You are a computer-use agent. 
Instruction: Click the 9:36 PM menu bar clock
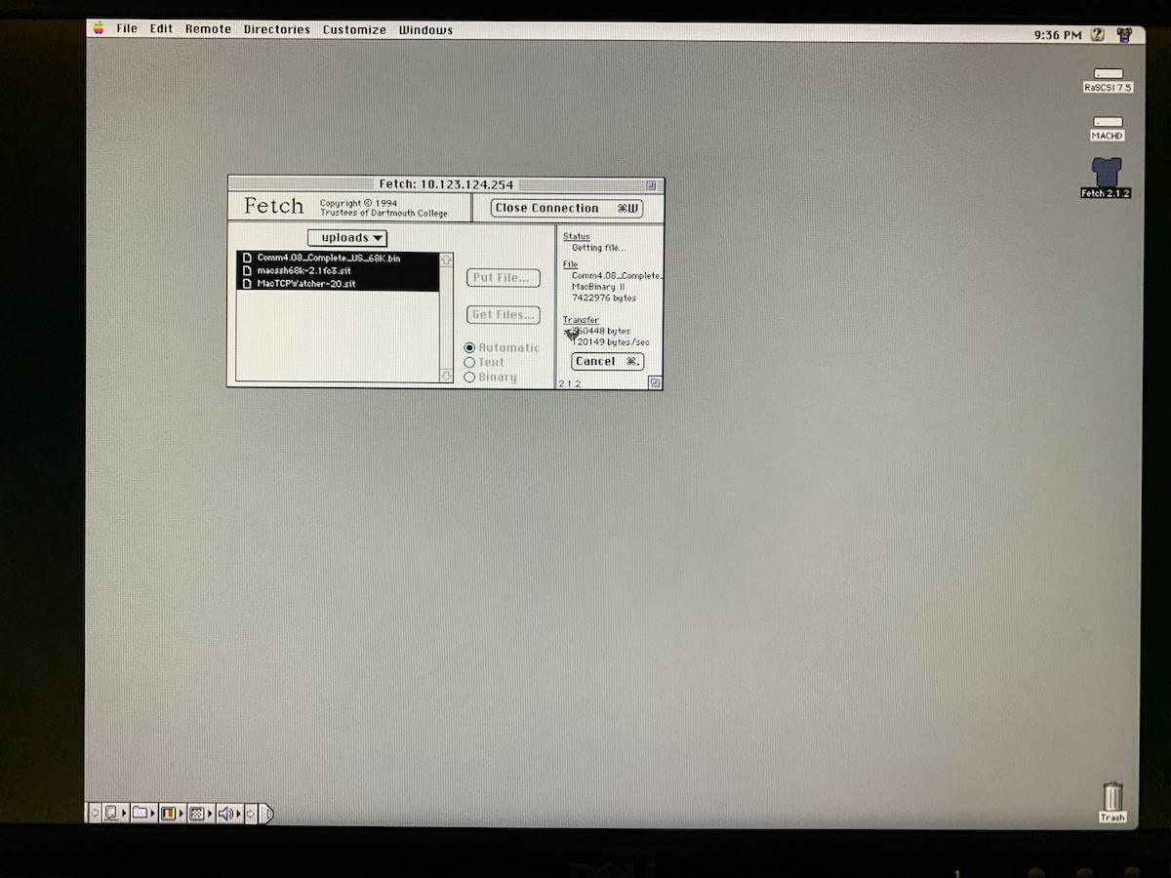(x=1058, y=35)
